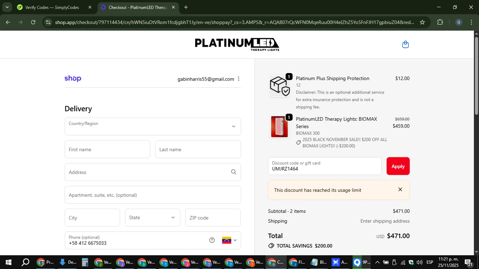
Task: Open the Chrome profile avatar
Action: click(459, 22)
